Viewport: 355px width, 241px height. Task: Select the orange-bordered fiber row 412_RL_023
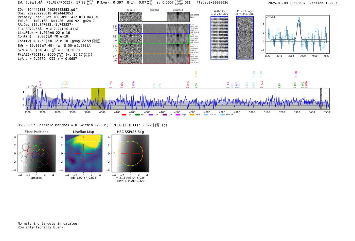154,49
